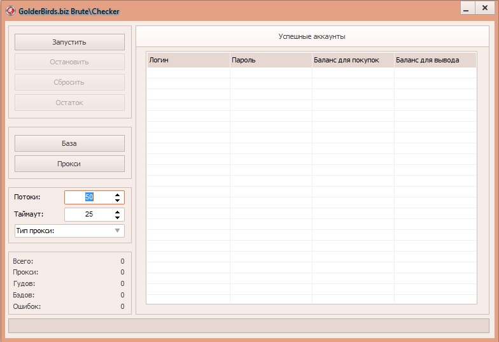Click the Запустить button
This screenshot has width=499, height=342.
click(69, 42)
